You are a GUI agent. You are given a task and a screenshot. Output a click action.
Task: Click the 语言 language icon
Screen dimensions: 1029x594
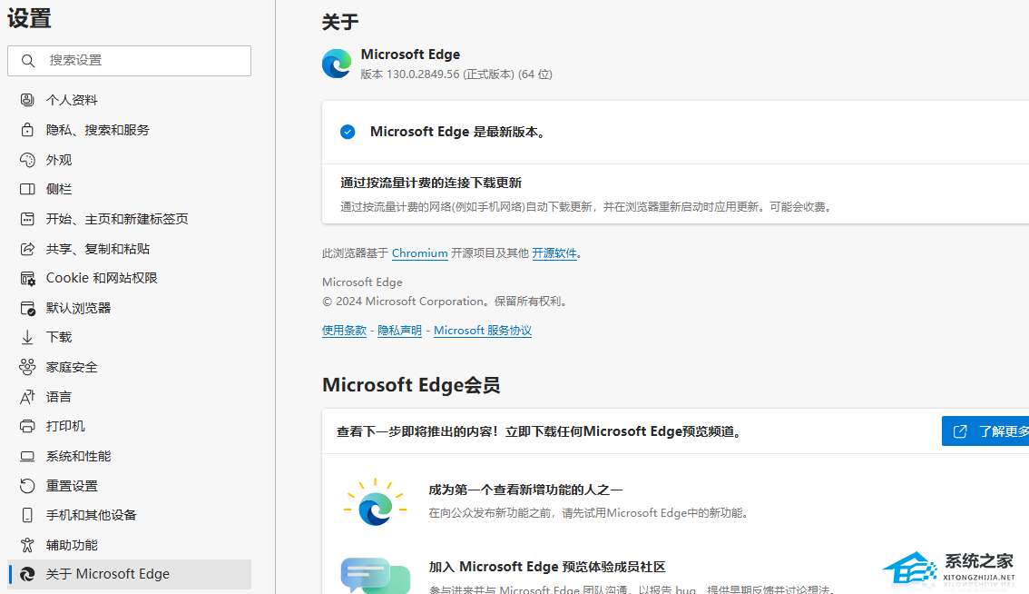pos(27,397)
